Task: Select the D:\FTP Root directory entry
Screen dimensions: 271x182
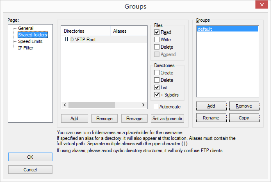Action: (x=83, y=40)
